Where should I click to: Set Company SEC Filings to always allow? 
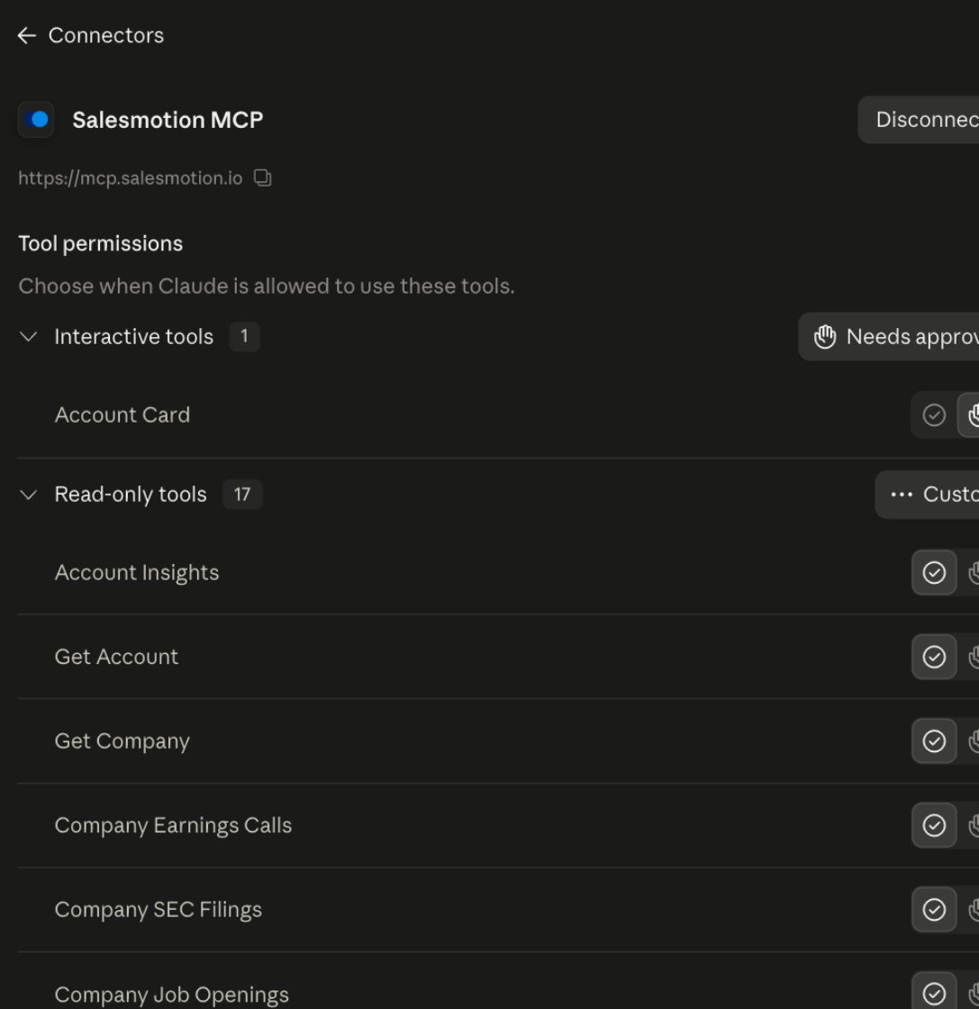[934, 910]
